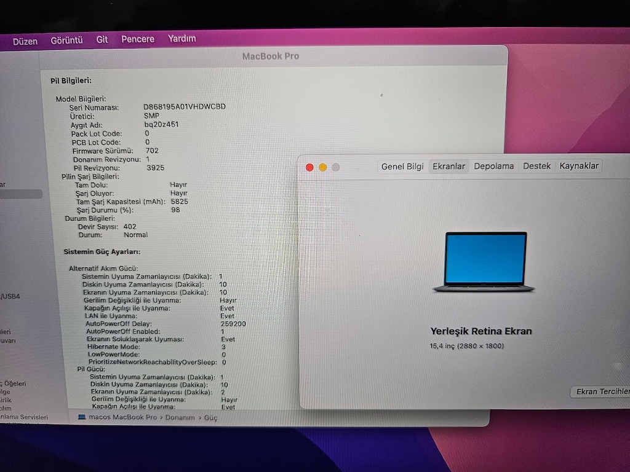Image resolution: width=630 pixels, height=472 pixels.
Task: Click serial number D868195A01VHDWCBD
Action: [185, 107]
